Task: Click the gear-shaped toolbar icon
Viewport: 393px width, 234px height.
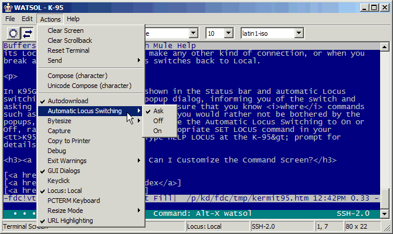Action: pos(13,33)
